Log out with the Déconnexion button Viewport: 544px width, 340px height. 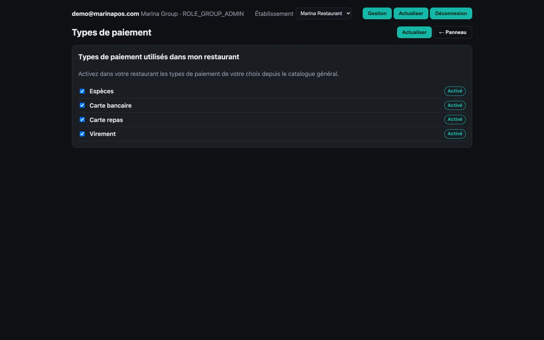click(451, 14)
